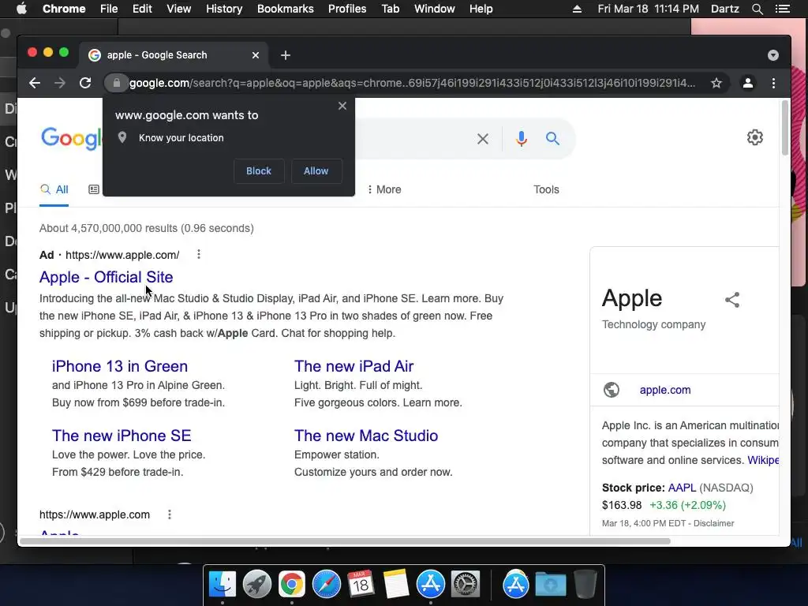This screenshot has height=606, width=808.
Task: Open System Preferences from the Dock
Action: (466, 585)
